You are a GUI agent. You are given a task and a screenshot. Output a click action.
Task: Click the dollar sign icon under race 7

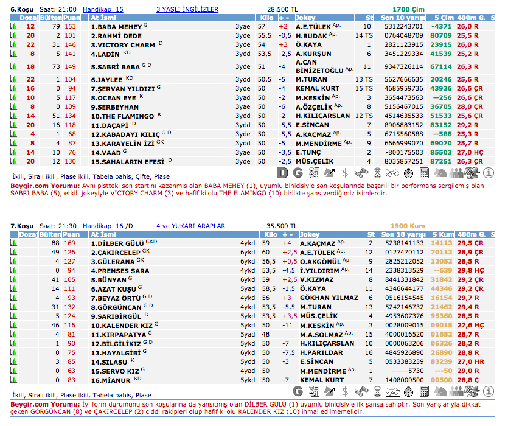coord(345,391)
